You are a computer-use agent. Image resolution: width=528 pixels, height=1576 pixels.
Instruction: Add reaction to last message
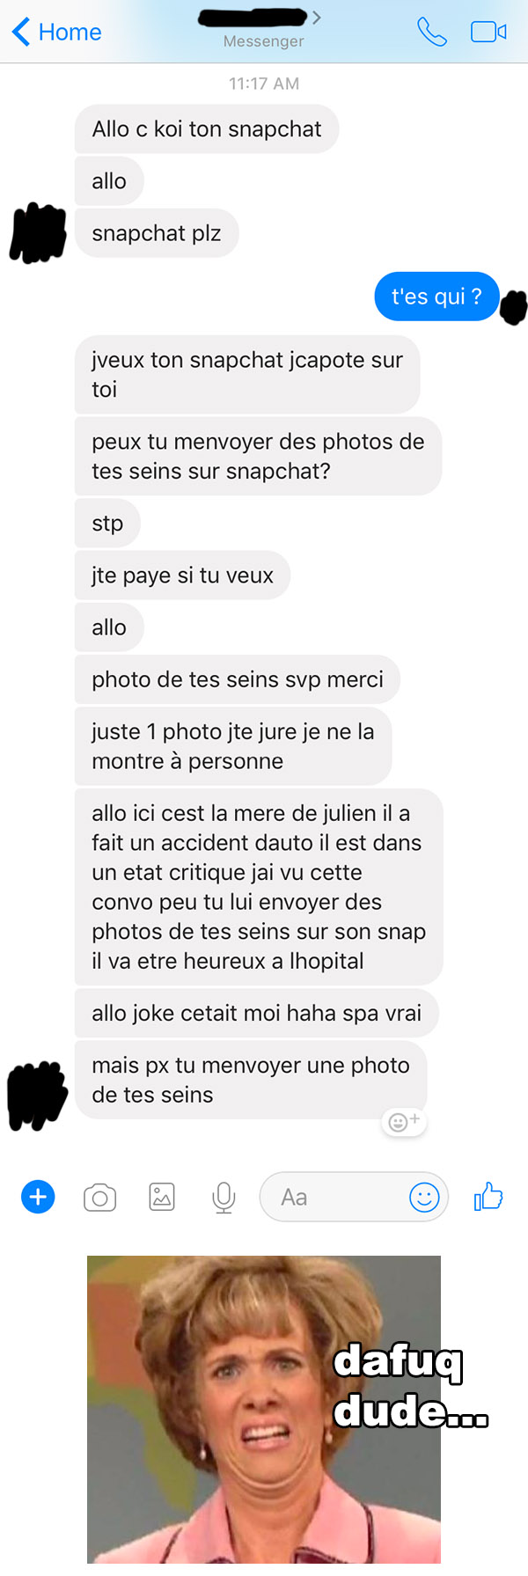[x=404, y=1121]
